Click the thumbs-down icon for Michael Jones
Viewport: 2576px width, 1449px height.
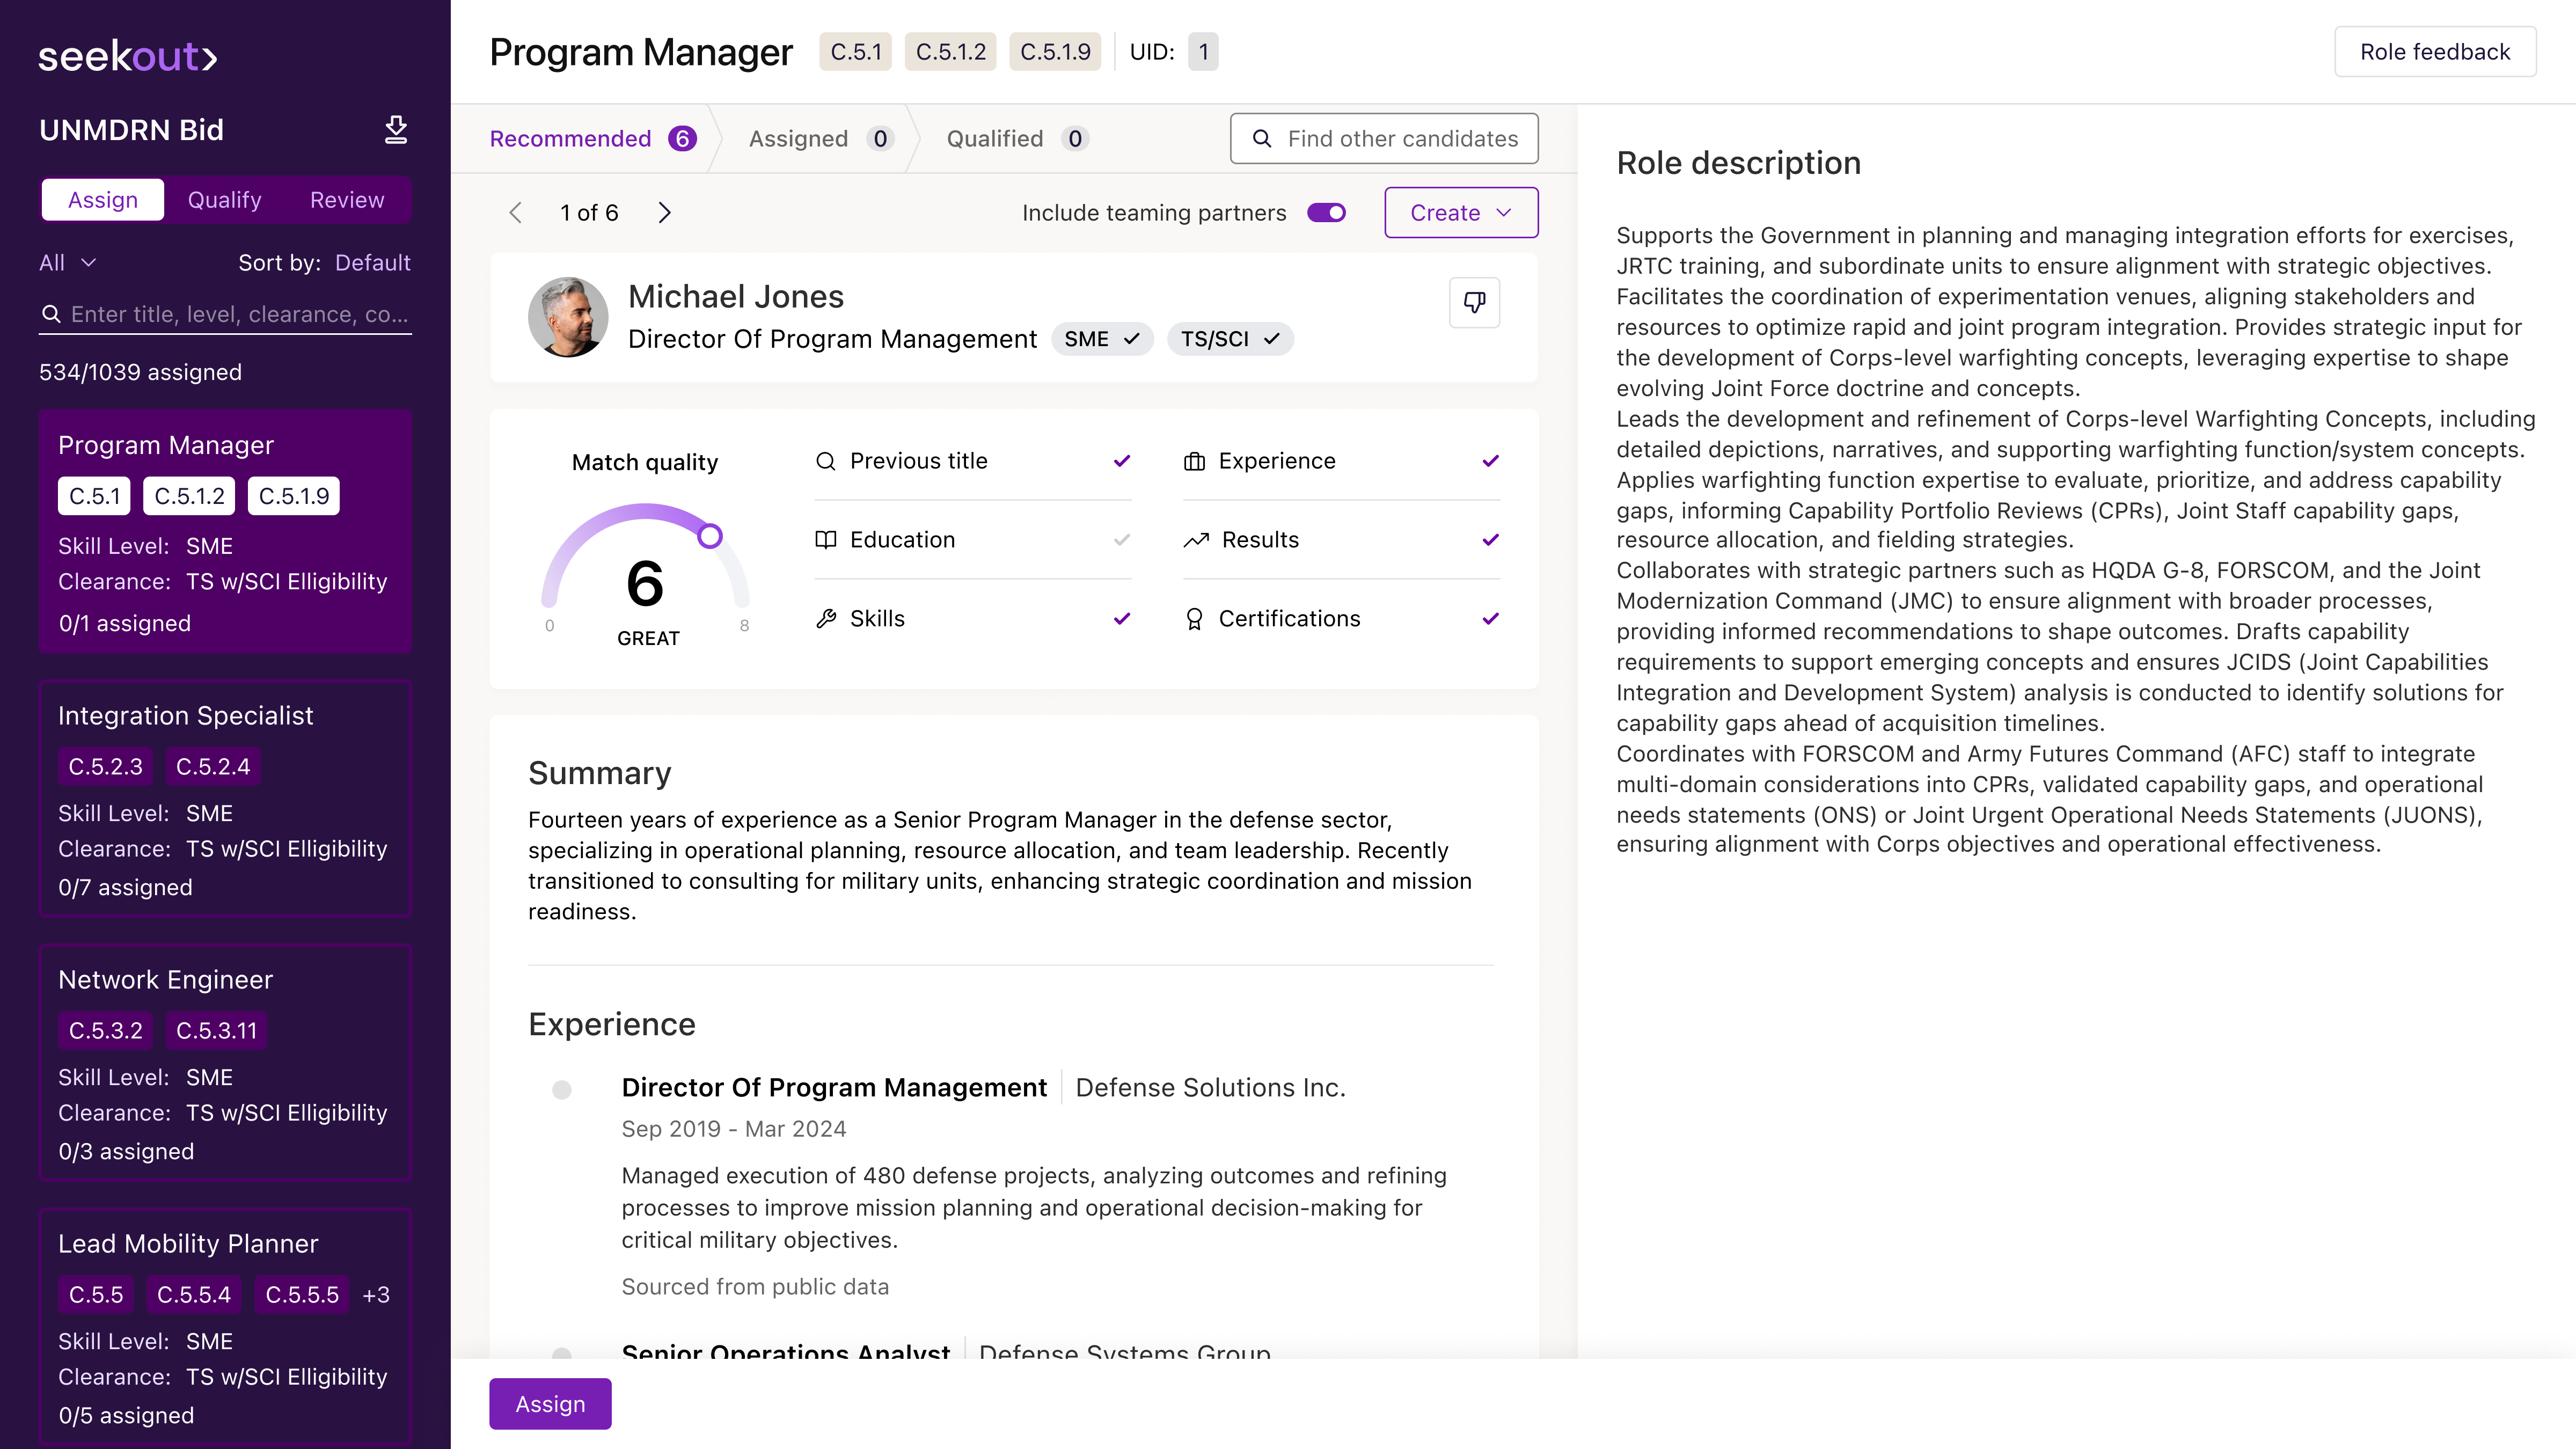[x=1474, y=302]
